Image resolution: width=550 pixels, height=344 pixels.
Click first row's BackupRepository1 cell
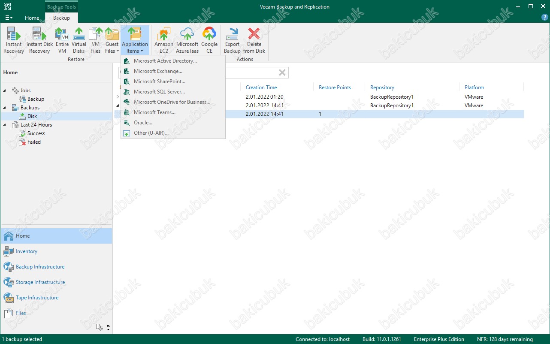click(392, 97)
